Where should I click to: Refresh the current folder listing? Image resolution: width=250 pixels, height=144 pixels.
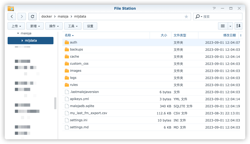[32, 16]
